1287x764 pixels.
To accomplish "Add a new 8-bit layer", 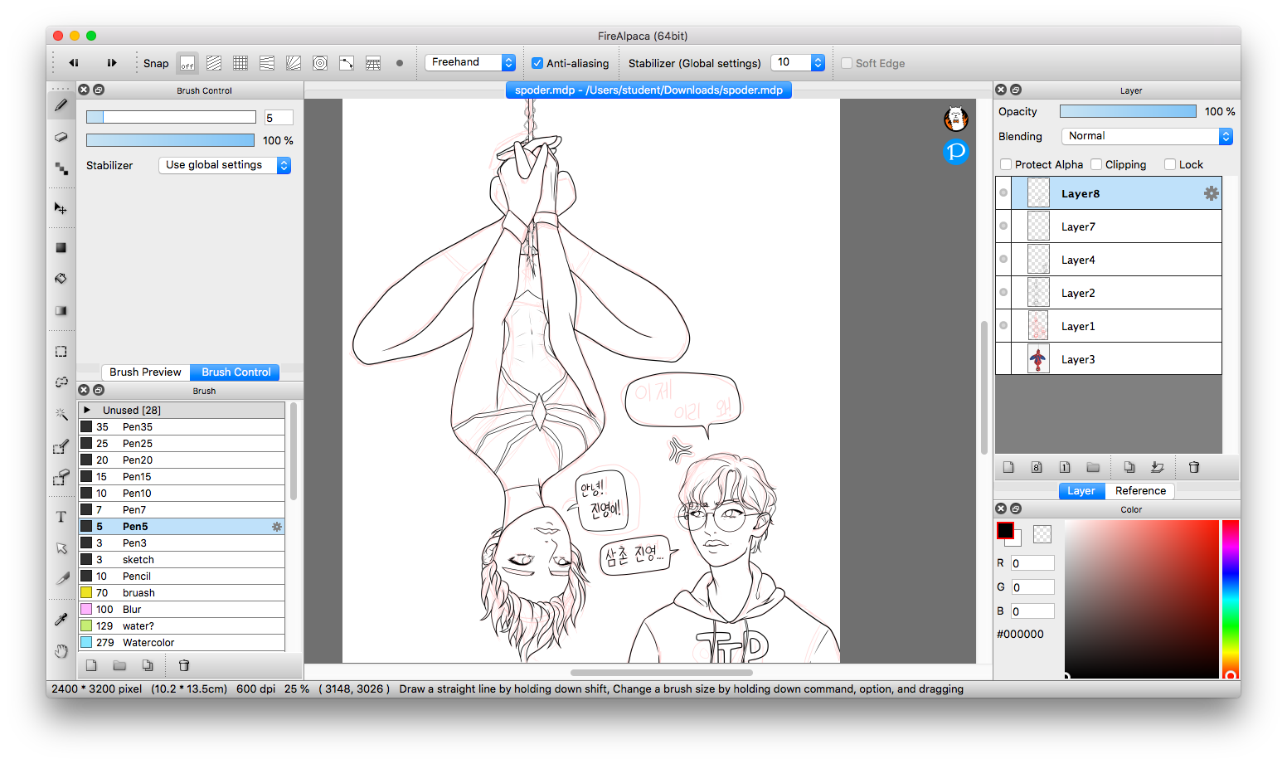I will [x=1037, y=467].
